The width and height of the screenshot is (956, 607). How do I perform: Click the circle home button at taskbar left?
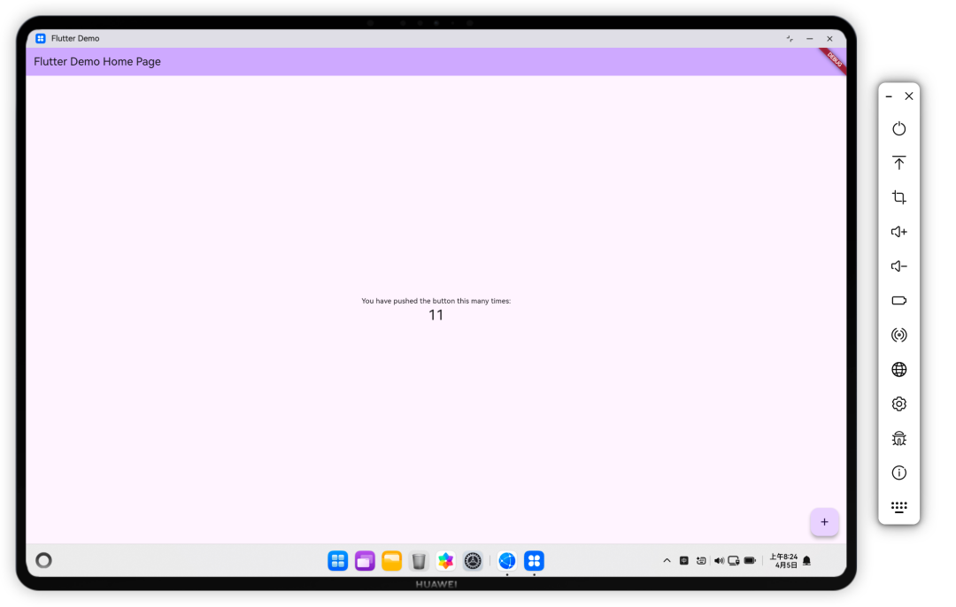pos(43,560)
